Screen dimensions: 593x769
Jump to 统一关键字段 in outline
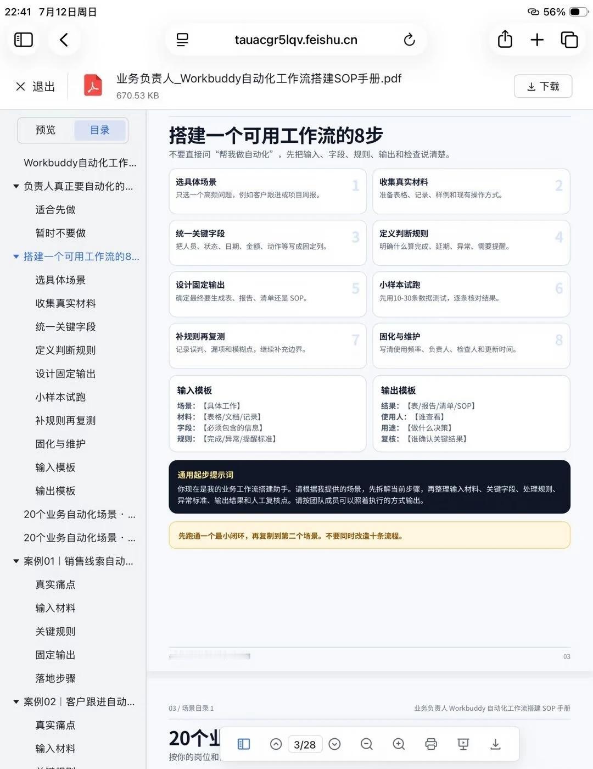[x=65, y=327]
